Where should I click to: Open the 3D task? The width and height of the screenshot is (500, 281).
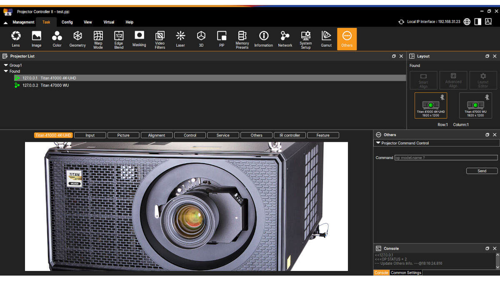[201, 39]
